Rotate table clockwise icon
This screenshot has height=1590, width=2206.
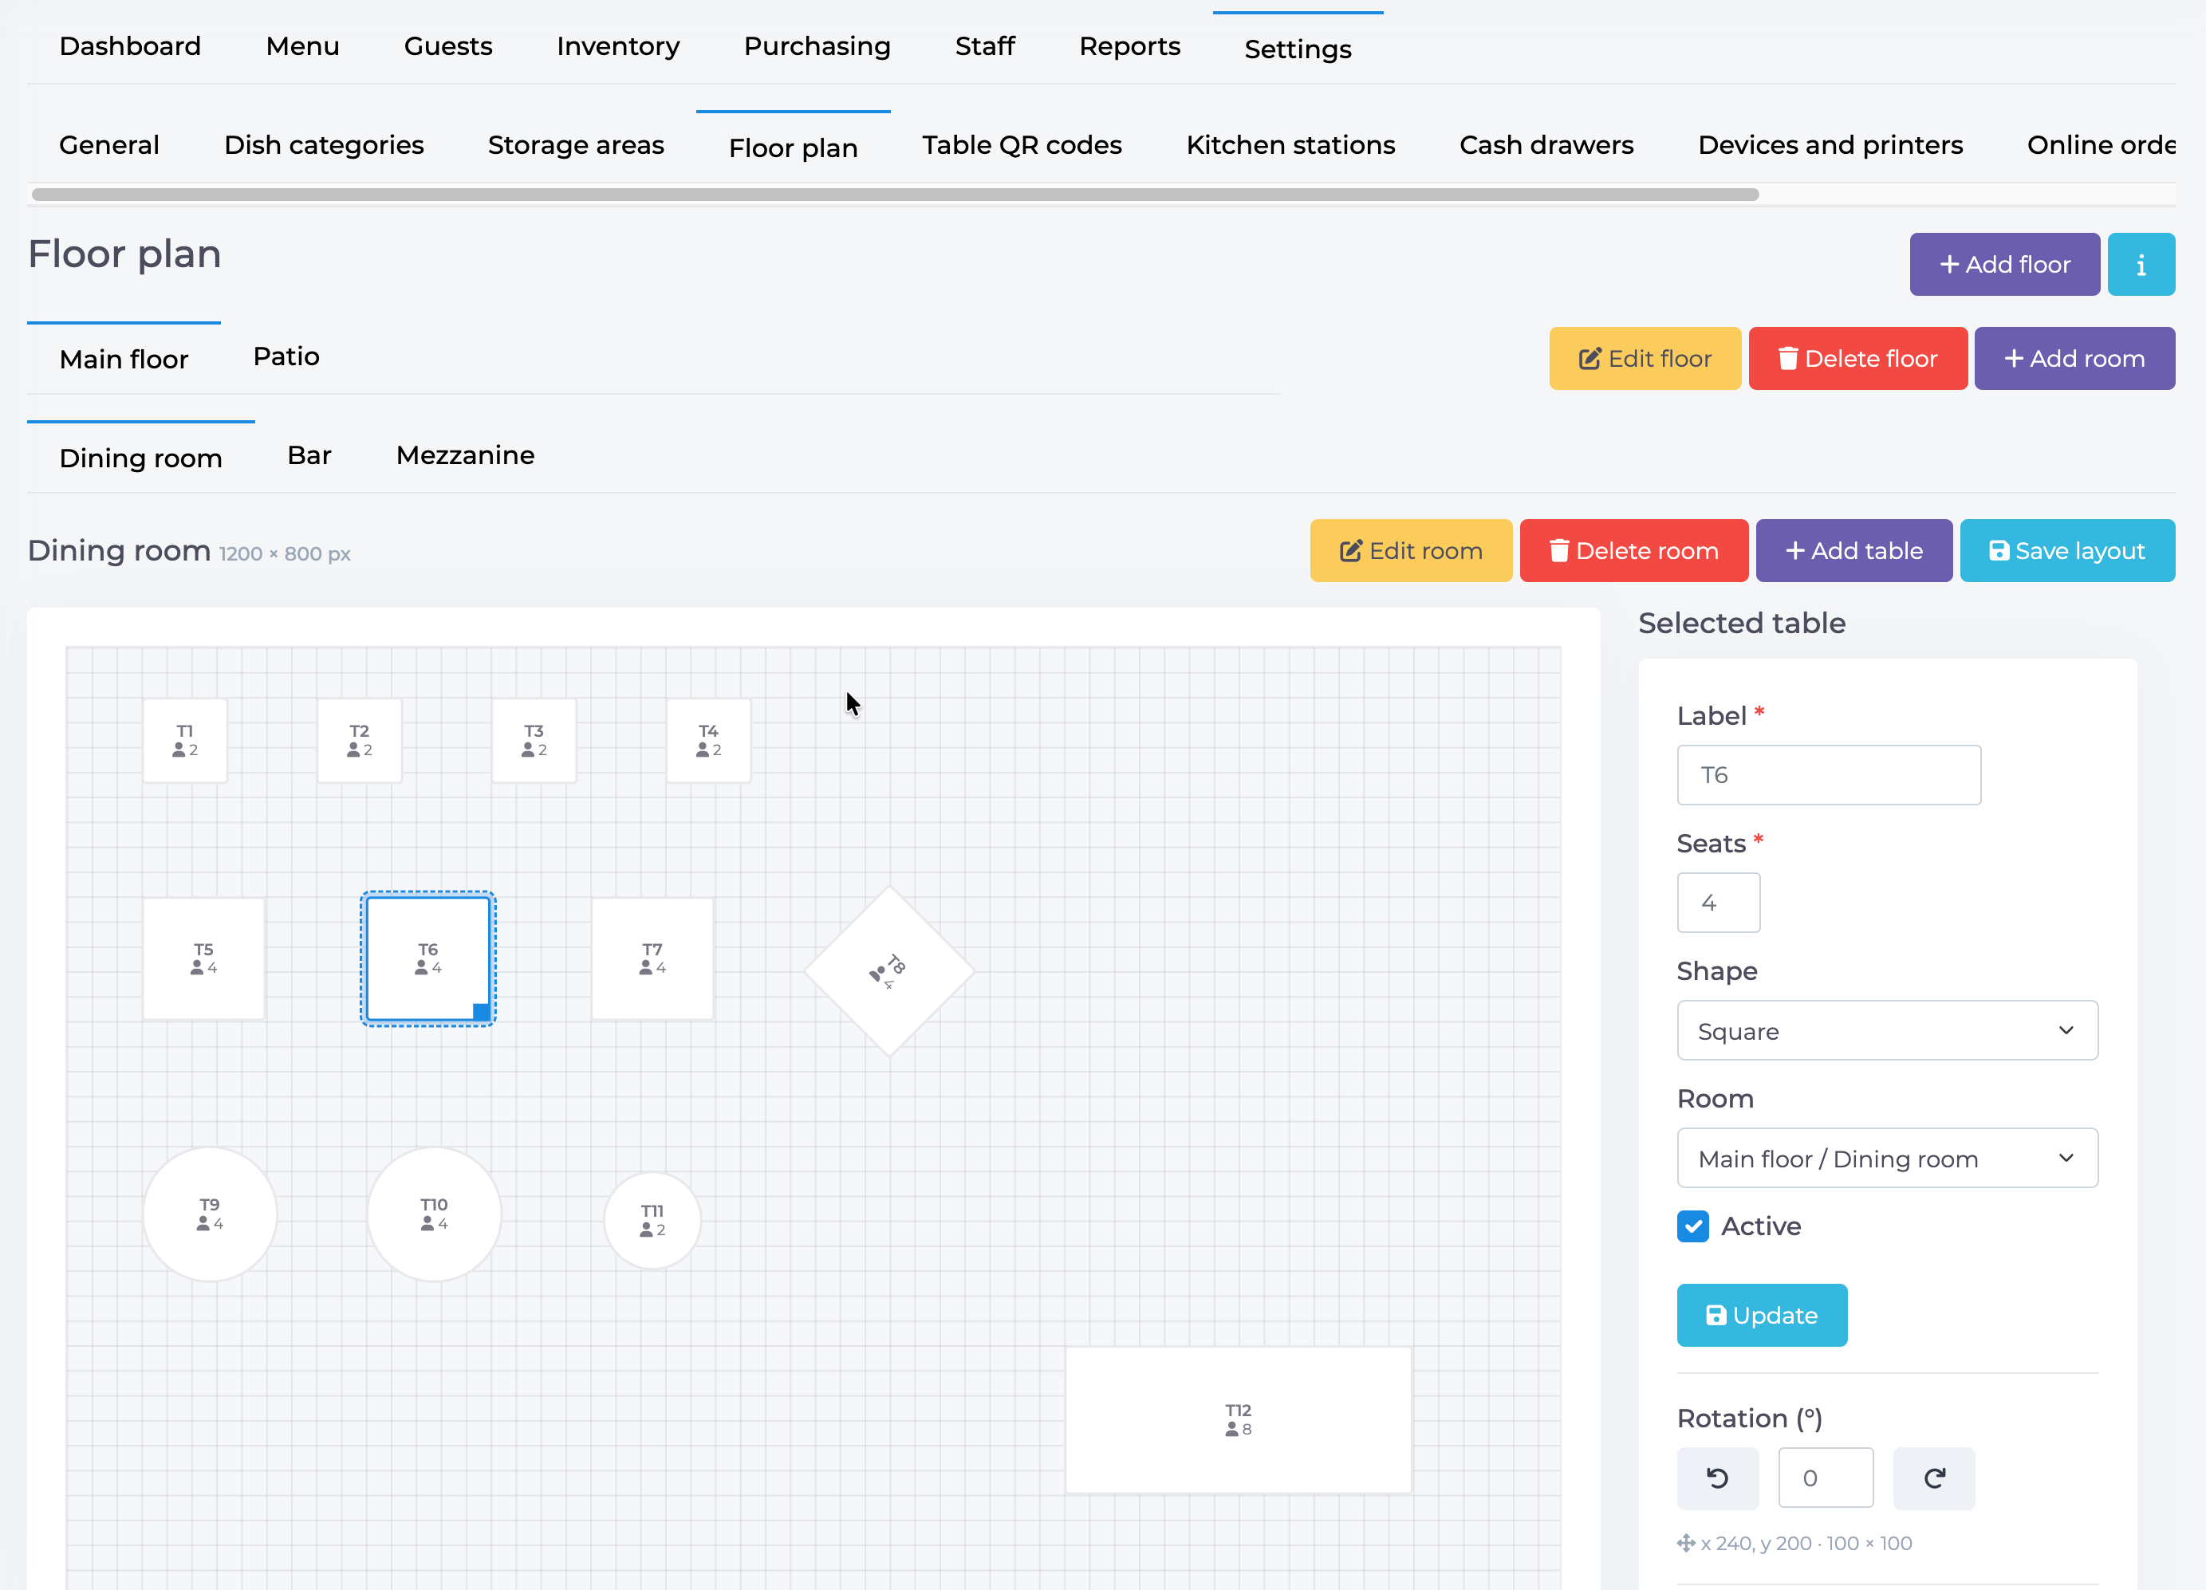(1934, 1478)
